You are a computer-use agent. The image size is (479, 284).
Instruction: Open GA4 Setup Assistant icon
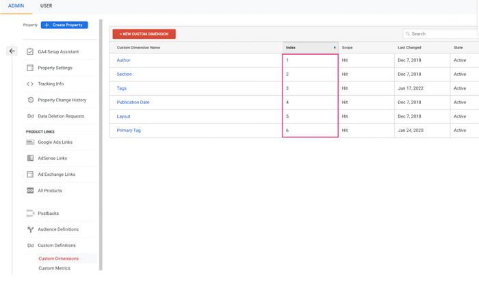pyautogui.click(x=30, y=52)
